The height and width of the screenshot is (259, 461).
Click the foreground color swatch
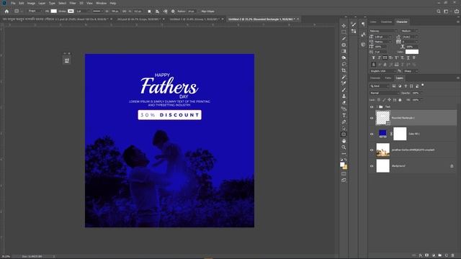pos(342,165)
